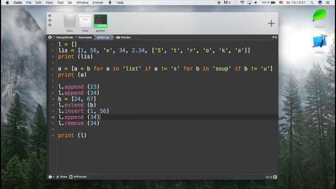The image size is (336, 189).
Task: Open the scripts menu icon
Action: [110, 3]
